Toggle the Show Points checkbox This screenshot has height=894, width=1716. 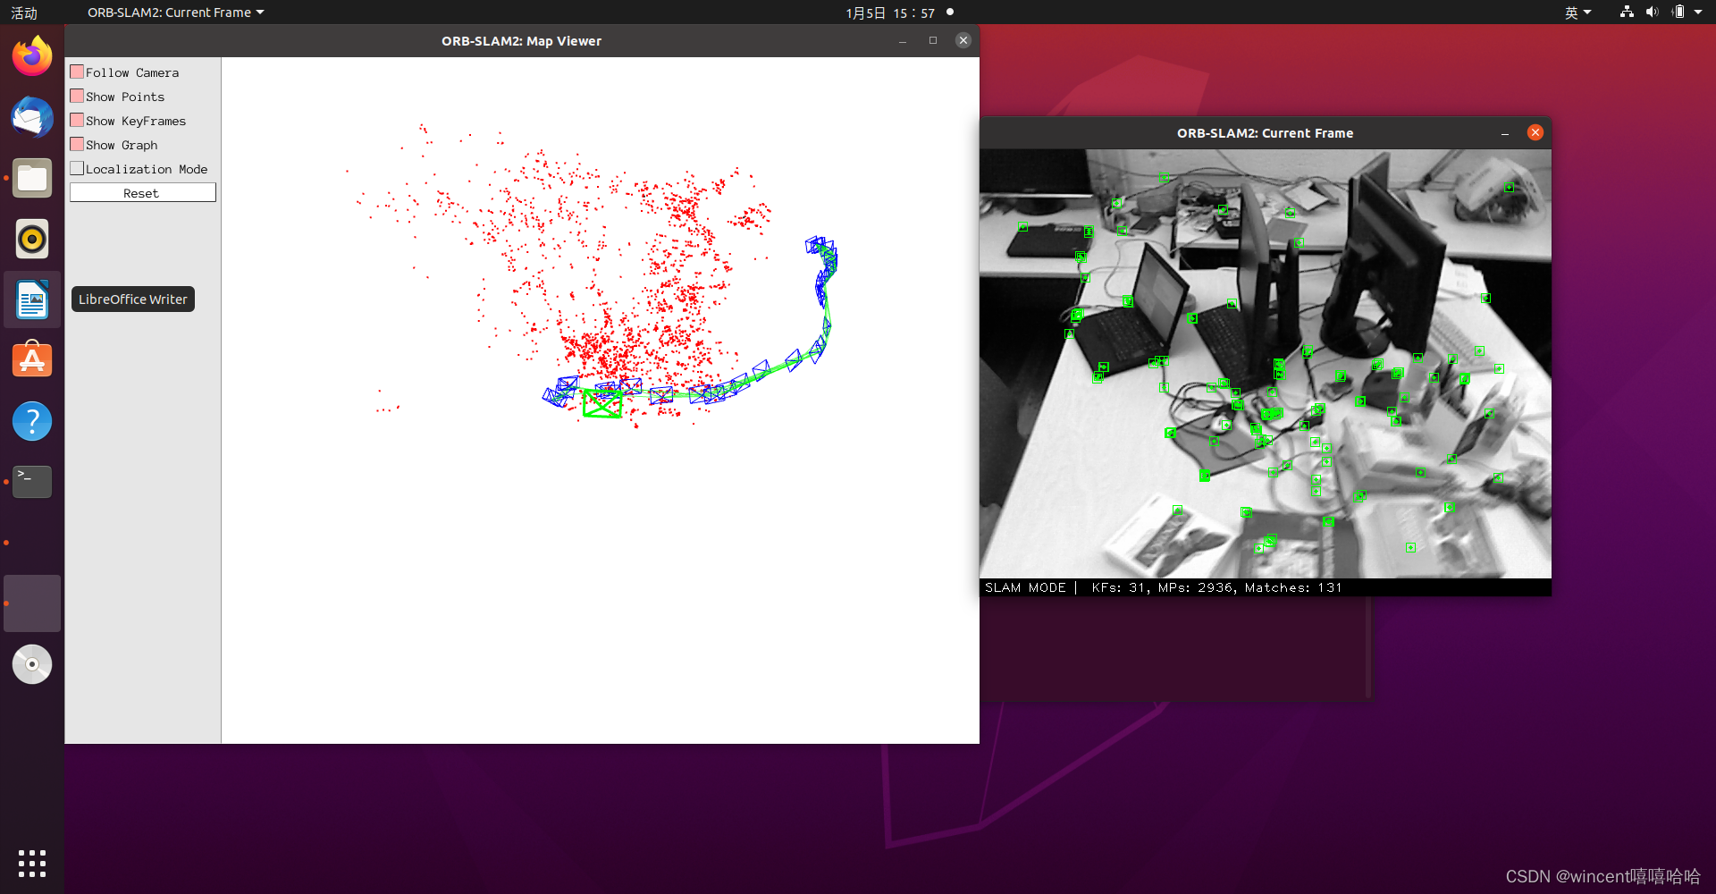(x=77, y=97)
